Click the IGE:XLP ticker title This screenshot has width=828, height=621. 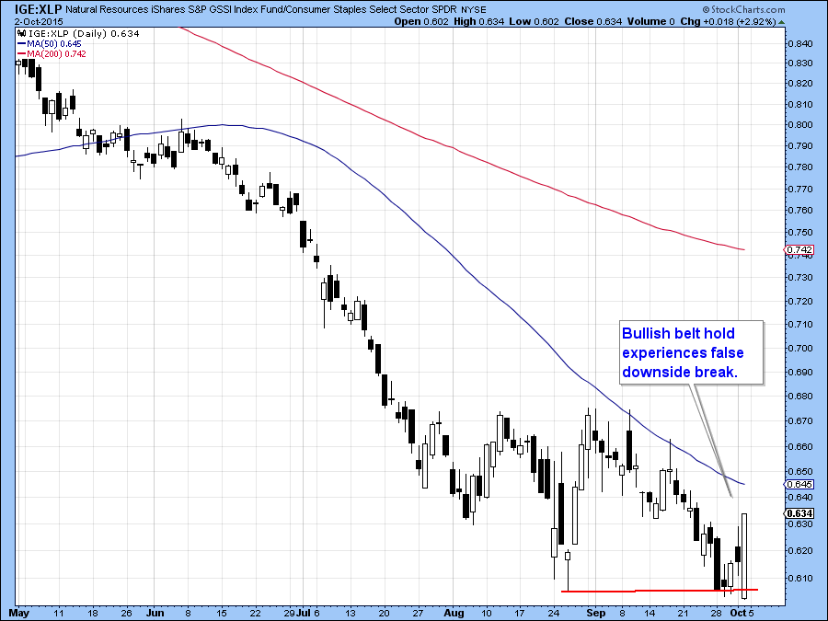[x=39, y=9]
